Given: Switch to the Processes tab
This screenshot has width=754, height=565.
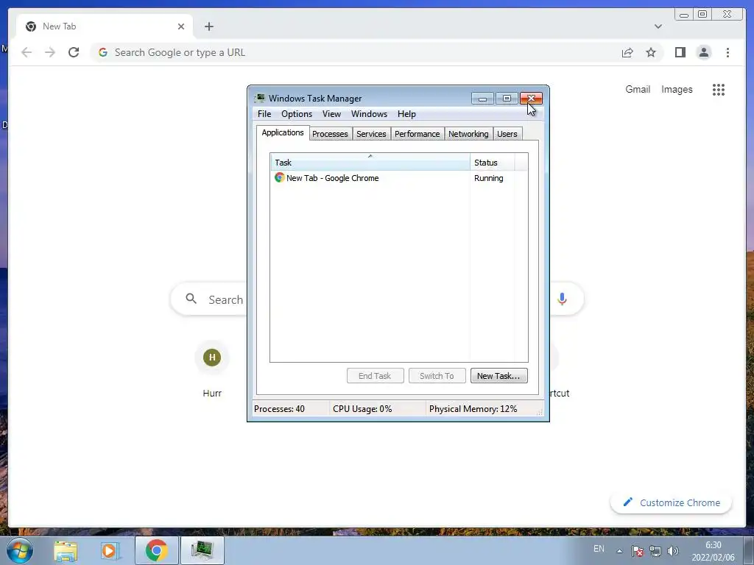Looking at the screenshot, I should coord(330,134).
